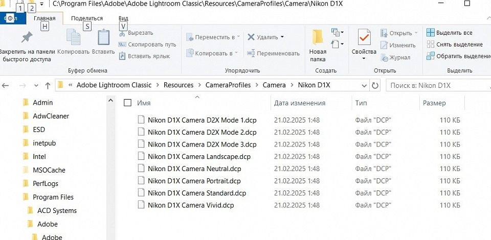Image resolution: width=491 pixels, height=240 pixels.
Task: Sort by the Размер column header
Action: (x=434, y=103)
